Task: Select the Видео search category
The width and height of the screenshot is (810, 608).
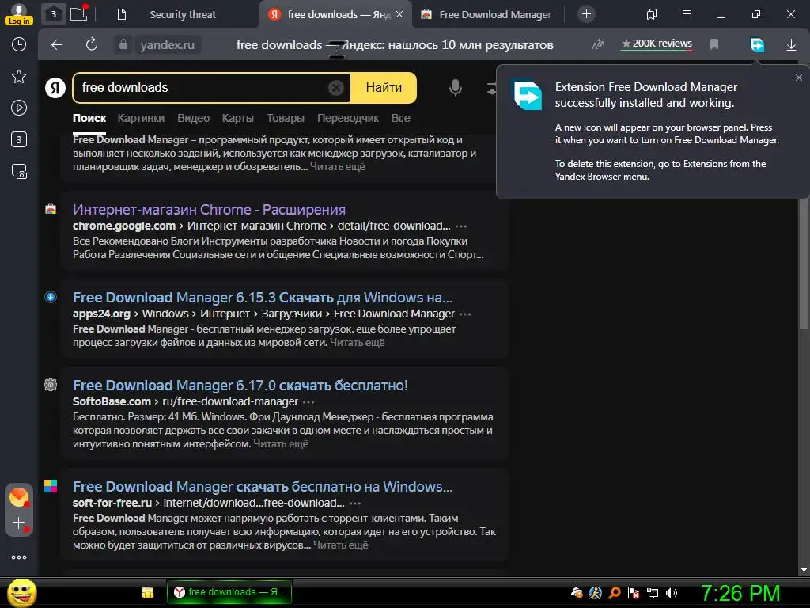Action: (193, 118)
